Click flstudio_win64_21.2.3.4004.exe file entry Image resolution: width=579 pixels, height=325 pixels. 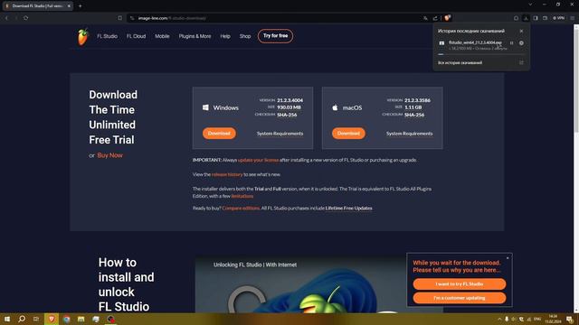475,42
